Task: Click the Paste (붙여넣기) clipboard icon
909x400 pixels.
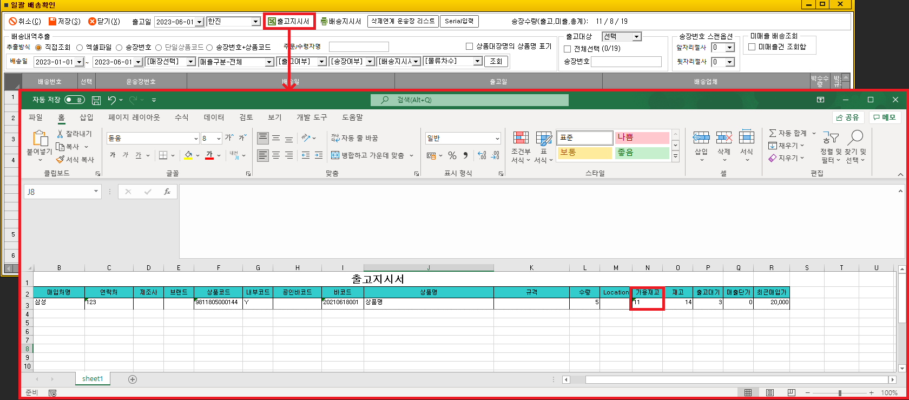Action: (40, 139)
